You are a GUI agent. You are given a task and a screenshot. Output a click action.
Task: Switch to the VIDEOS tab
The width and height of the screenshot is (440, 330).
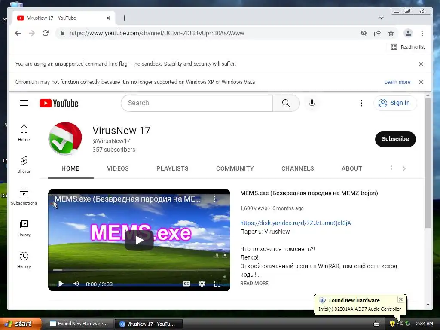click(x=118, y=168)
